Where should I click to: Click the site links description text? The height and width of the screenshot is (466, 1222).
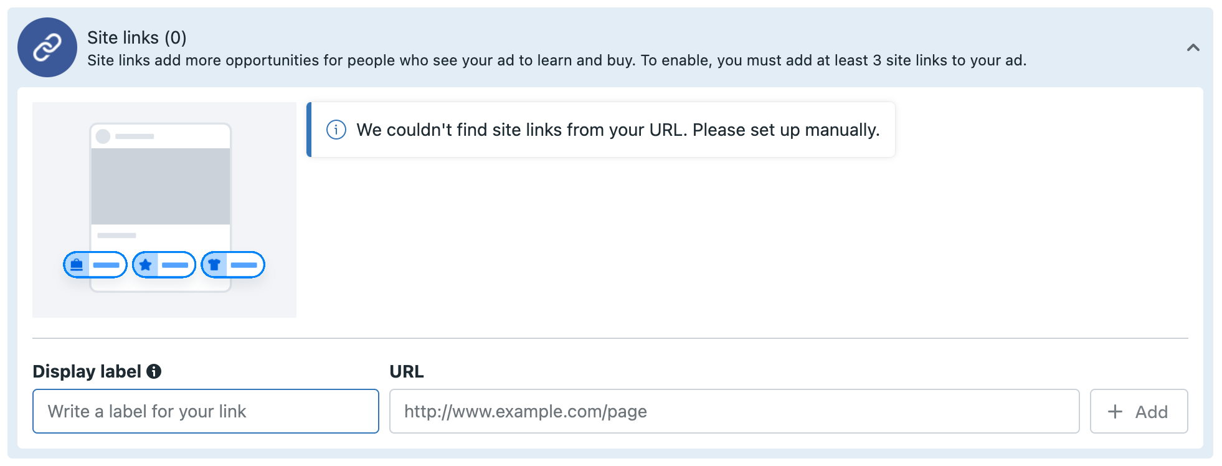pos(557,60)
